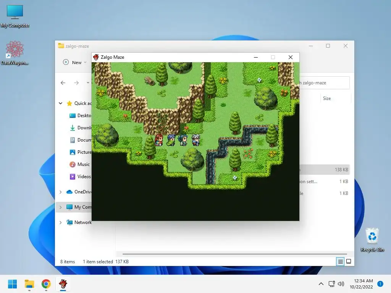The width and height of the screenshot is (391, 293).
Task: Open DataWagon desktop shortcut
Action: click(x=15, y=53)
